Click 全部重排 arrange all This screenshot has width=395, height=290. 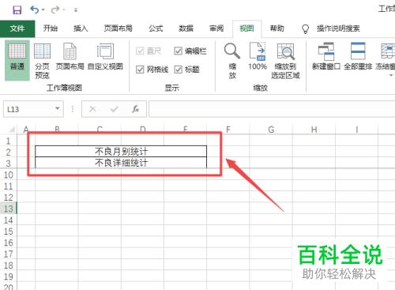click(358, 56)
